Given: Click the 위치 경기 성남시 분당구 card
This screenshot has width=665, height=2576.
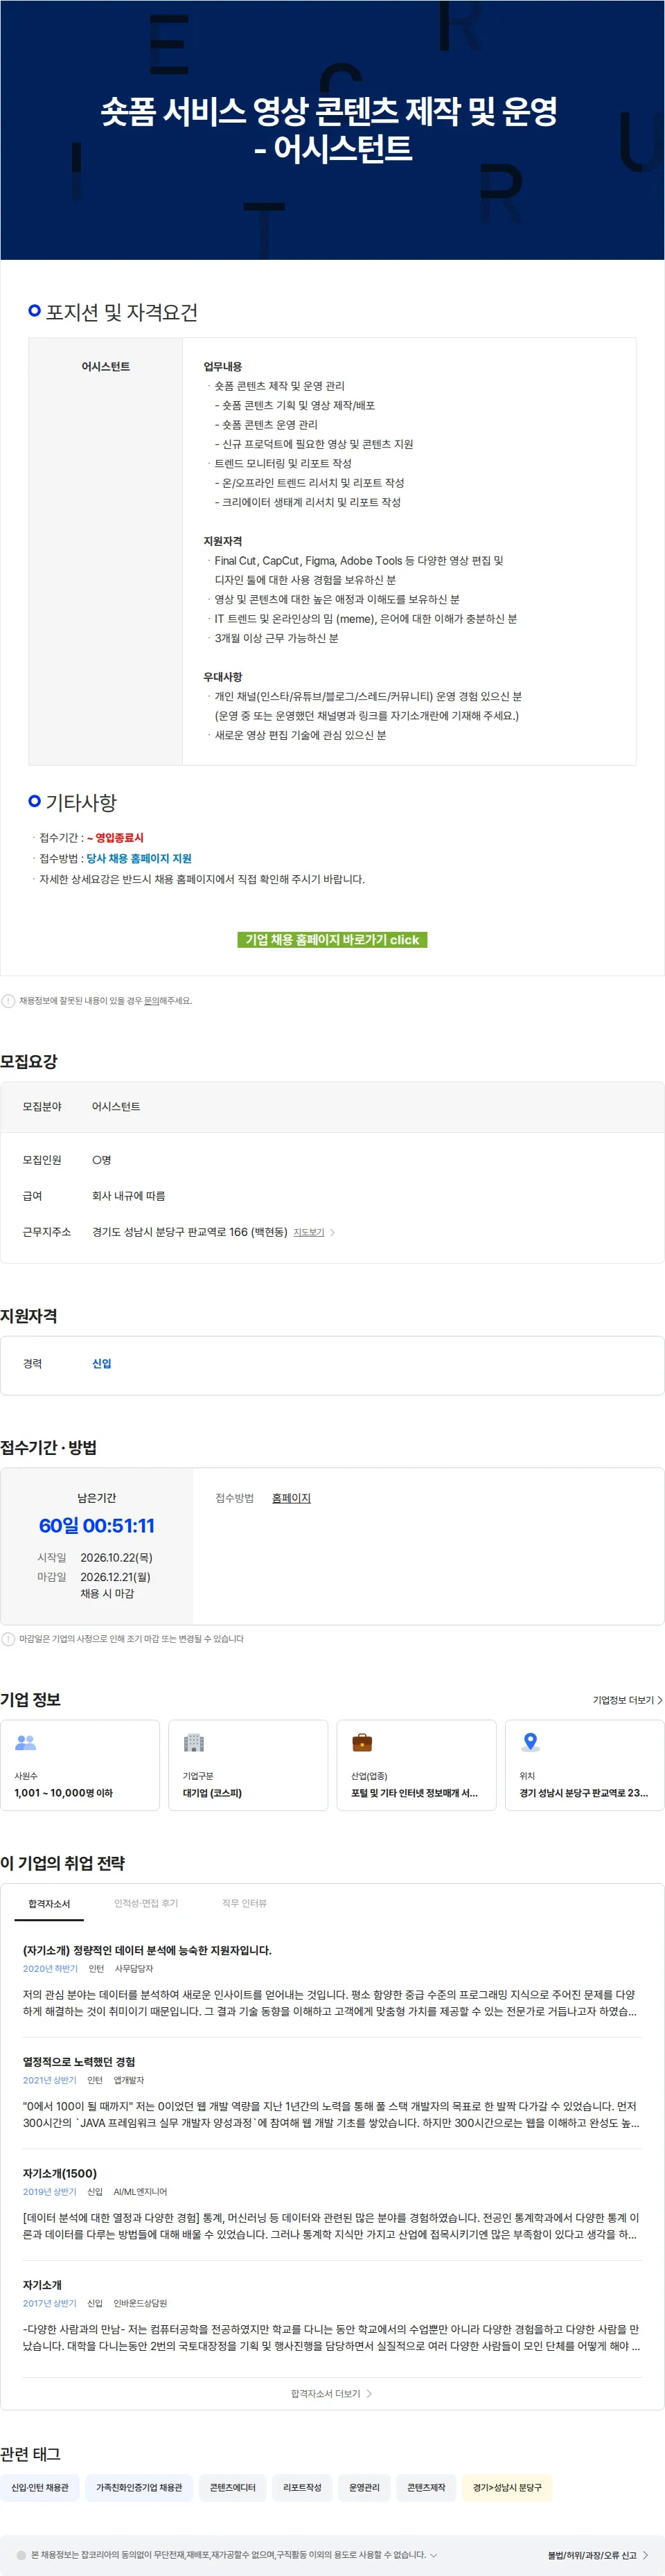Looking at the screenshot, I should click(x=584, y=1765).
